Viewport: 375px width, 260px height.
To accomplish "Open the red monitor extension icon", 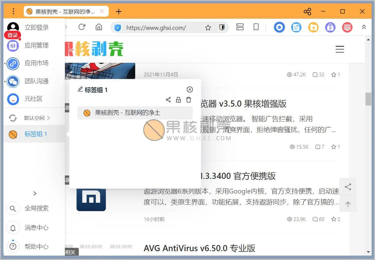I will tap(347, 27).
